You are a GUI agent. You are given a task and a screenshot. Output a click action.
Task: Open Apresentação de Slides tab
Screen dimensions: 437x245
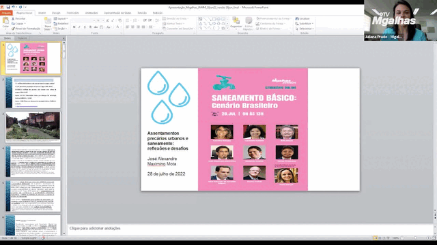[117, 13]
